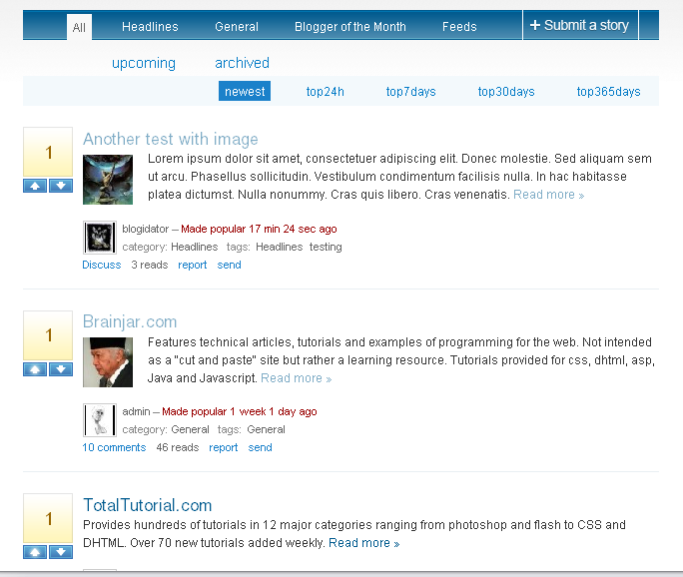Image resolution: width=683 pixels, height=577 pixels.
Task: Downvote the 'Another test with image' story
Action: (x=61, y=186)
